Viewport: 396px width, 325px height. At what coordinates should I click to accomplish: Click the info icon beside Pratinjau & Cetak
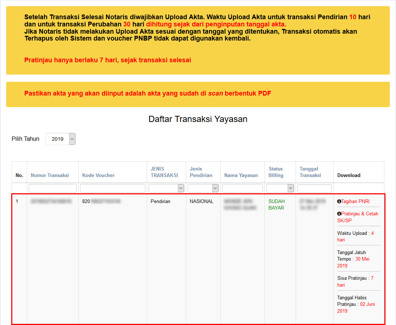coord(339,214)
